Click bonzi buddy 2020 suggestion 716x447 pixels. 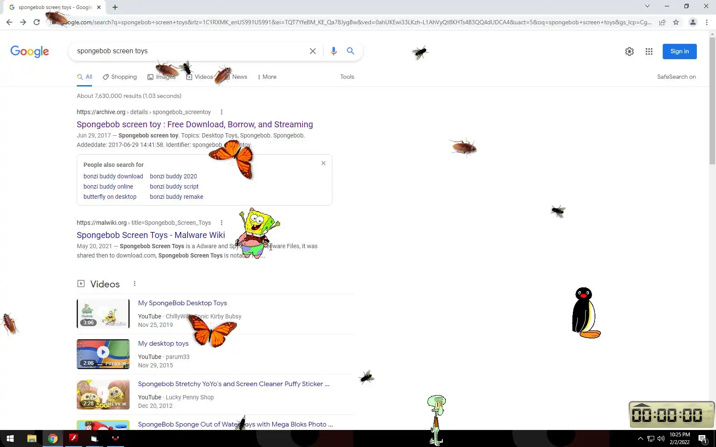click(173, 176)
